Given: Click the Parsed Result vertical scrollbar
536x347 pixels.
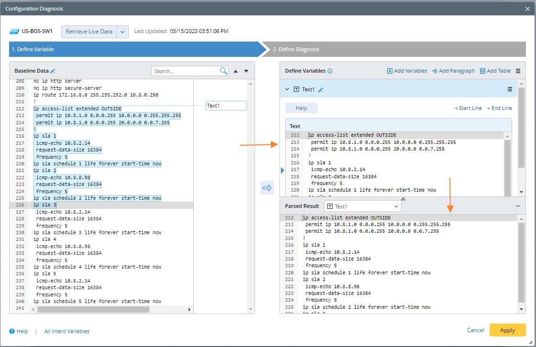Looking at the screenshot, I should click(521, 262).
